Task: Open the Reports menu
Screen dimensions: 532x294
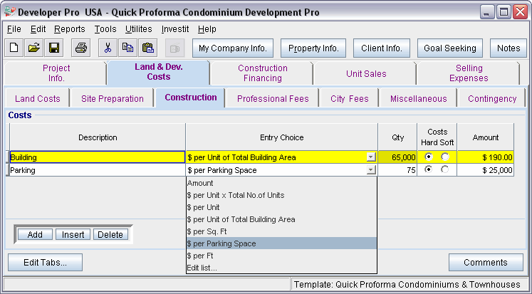Action: click(x=70, y=29)
